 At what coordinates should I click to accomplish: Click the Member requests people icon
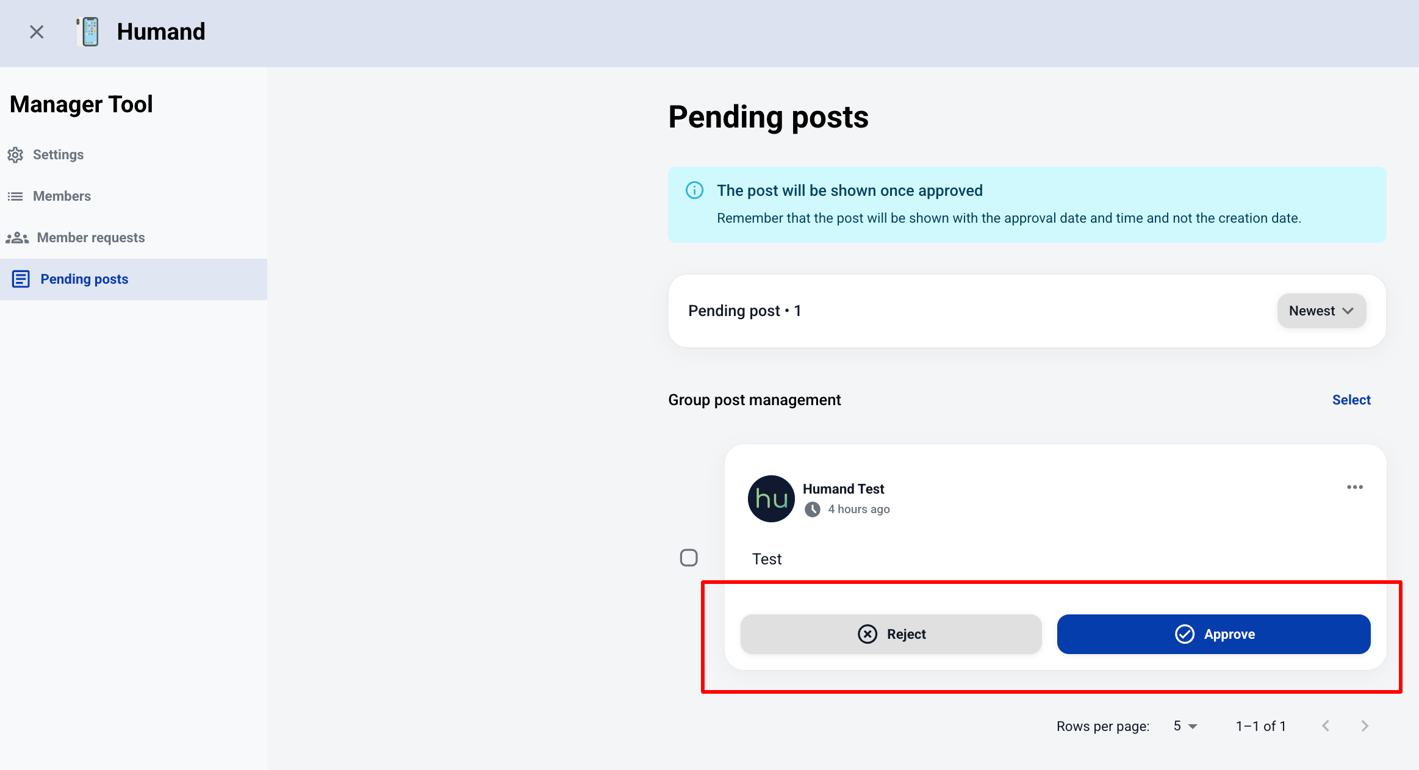coord(17,238)
